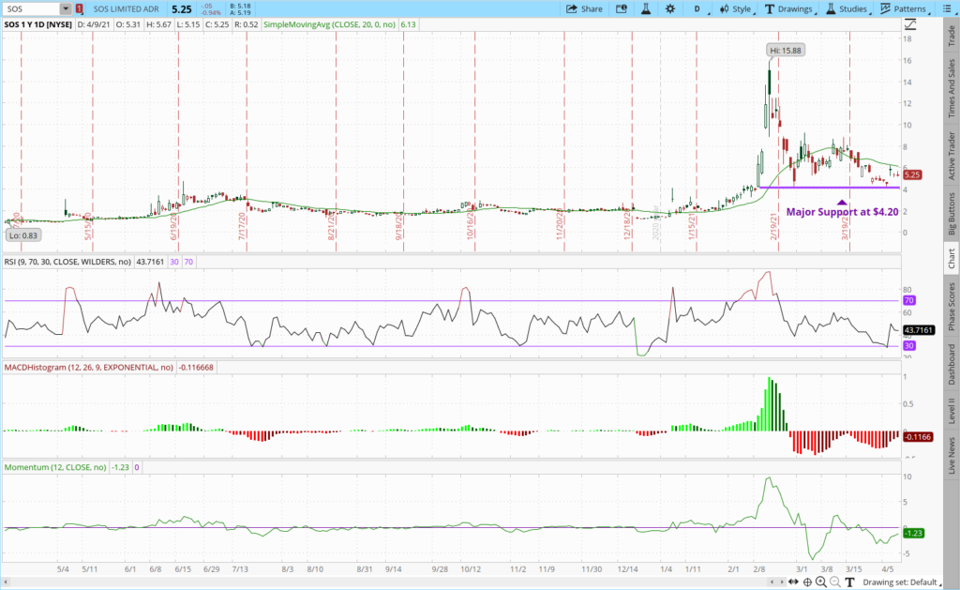This screenshot has width=960, height=590.
Task: Click the Momentum value -1.23 axis tag
Action: click(913, 533)
